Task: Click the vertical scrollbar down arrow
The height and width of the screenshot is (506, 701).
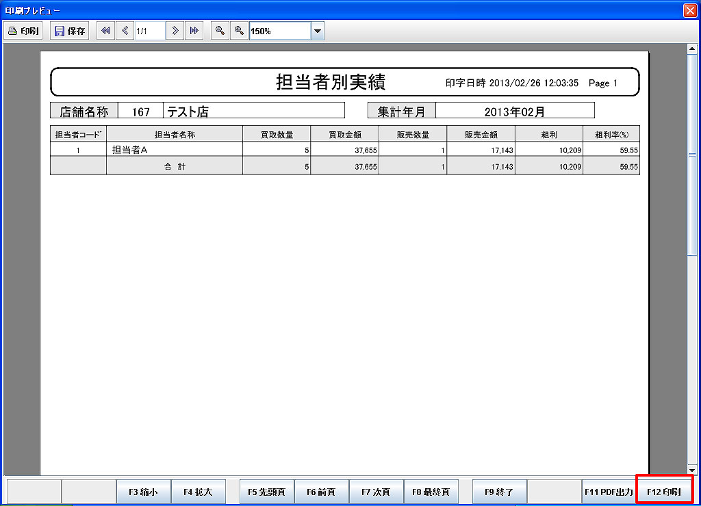Action: [691, 470]
